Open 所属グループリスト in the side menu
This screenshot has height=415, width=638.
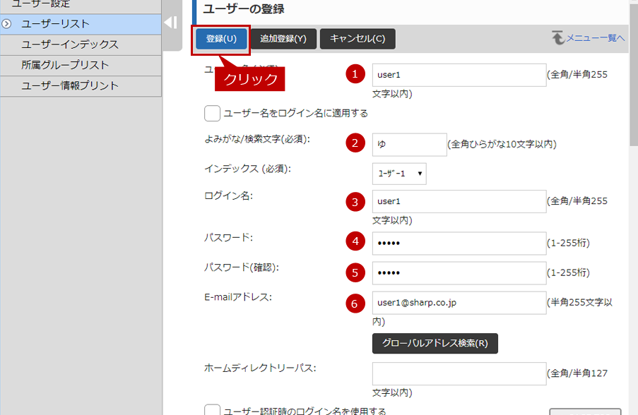pos(81,65)
